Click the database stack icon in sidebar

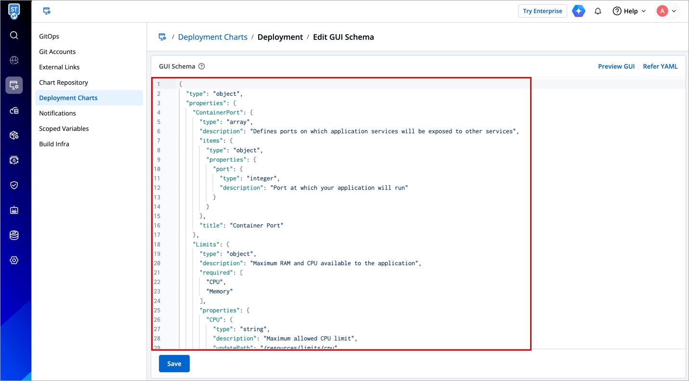[x=14, y=235]
